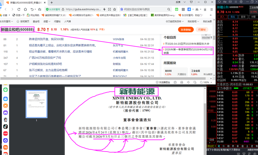Click headset support icon in stock app

219,2
